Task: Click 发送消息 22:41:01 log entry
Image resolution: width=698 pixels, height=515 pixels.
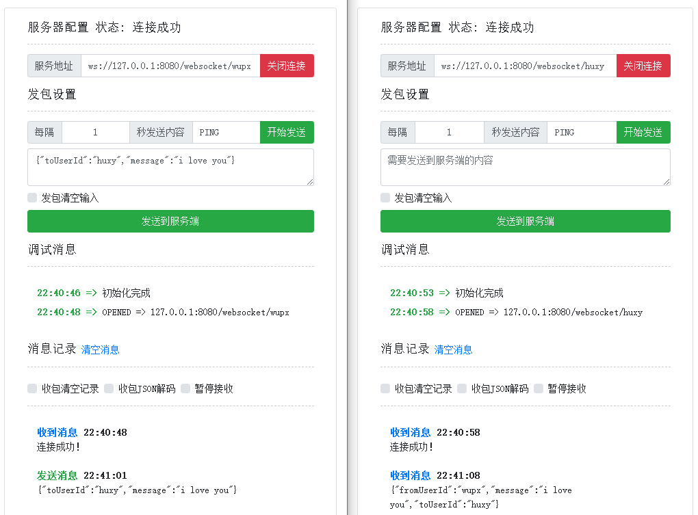Action: [82, 475]
